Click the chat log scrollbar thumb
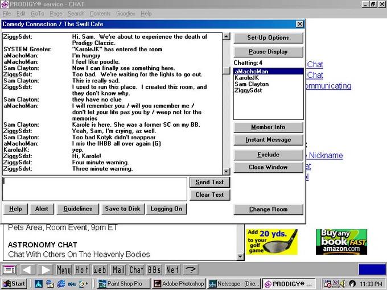387x290 pixels. 227,71
